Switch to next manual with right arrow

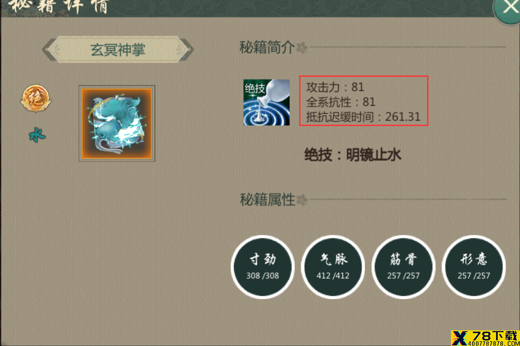click(x=187, y=50)
